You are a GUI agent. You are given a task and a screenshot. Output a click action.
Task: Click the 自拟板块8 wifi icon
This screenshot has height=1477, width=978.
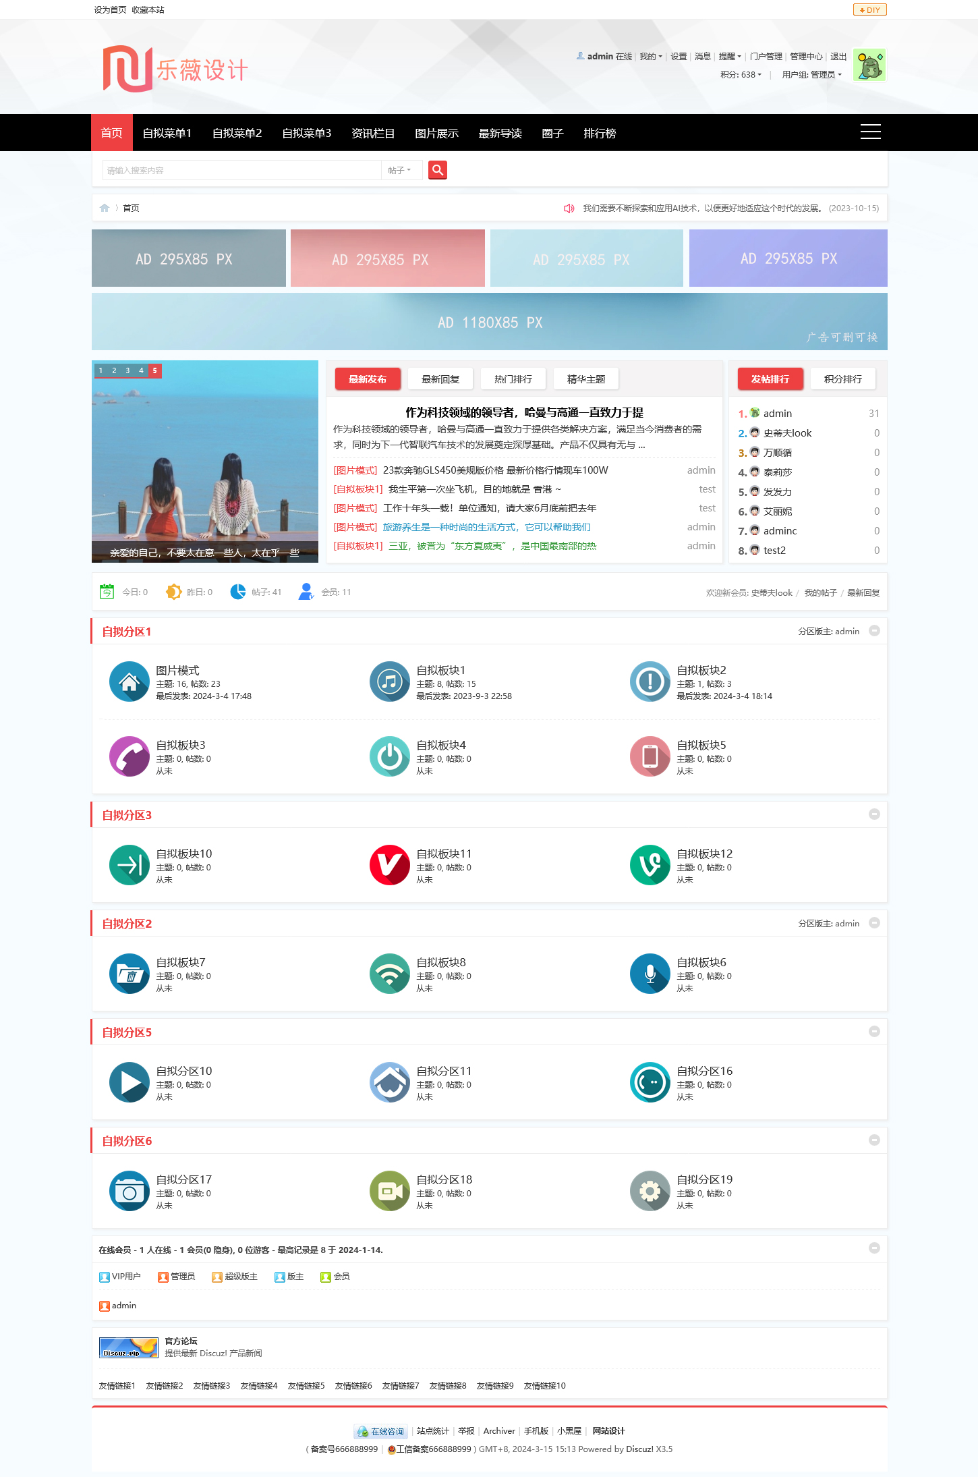(390, 974)
